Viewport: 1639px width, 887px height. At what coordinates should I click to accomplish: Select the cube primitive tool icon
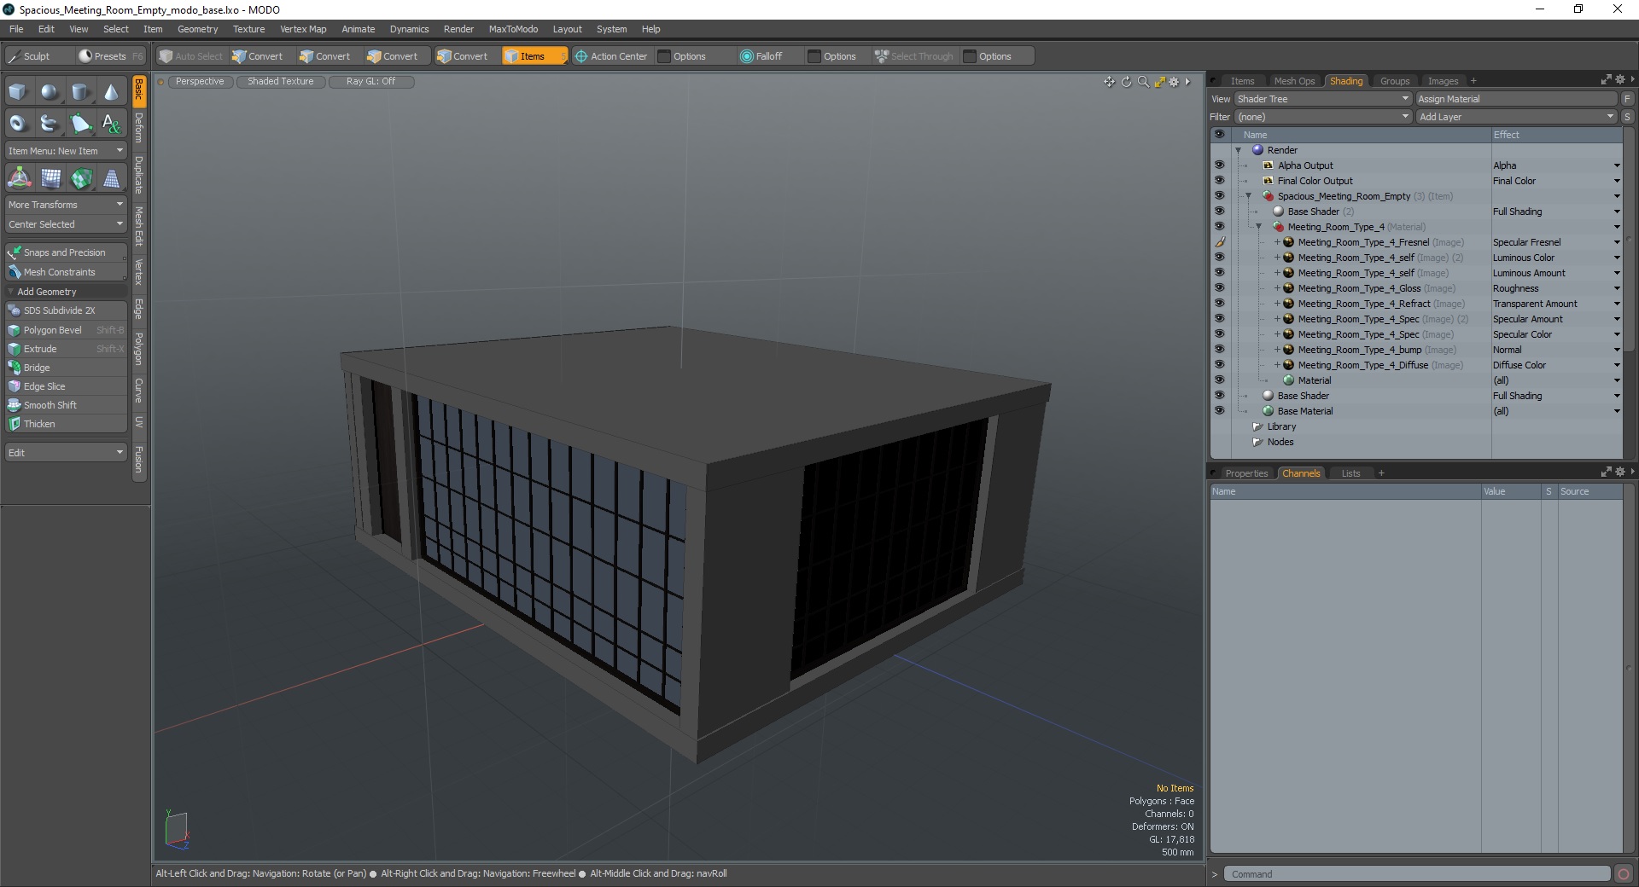pos(18,92)
